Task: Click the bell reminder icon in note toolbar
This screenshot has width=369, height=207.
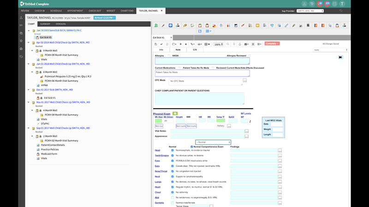Action: [240, 44]
